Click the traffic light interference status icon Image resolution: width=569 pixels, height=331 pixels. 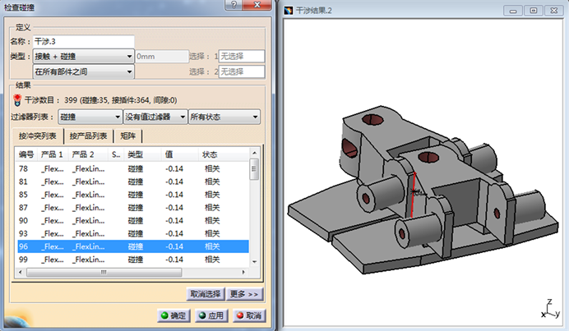pyautogui.click(x=17, y=99)
